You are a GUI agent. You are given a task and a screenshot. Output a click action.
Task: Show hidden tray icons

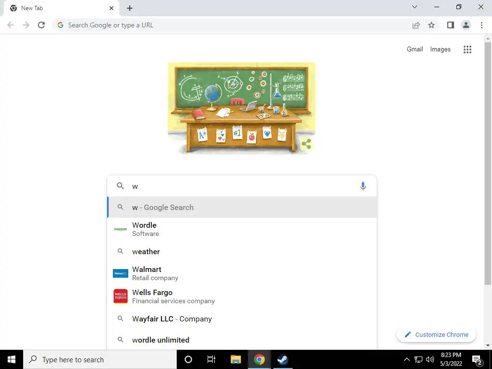(x=406, y=359)
